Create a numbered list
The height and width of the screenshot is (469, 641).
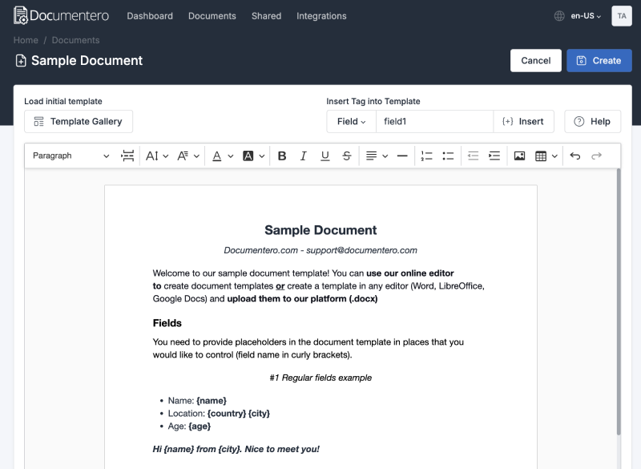(425, 156)
